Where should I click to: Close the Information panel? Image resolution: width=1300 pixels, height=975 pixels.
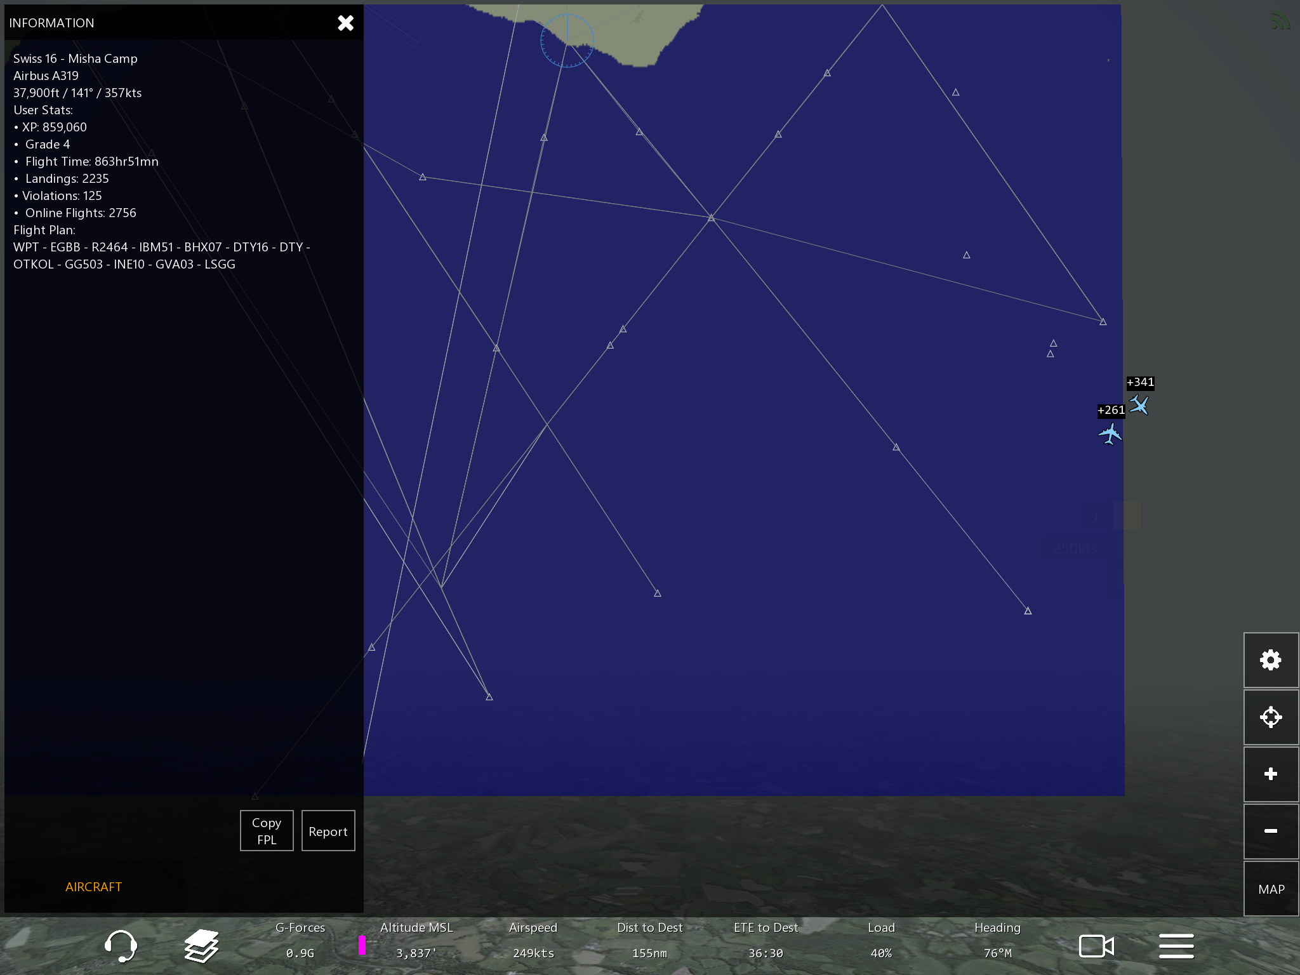(x=345, y=23)
